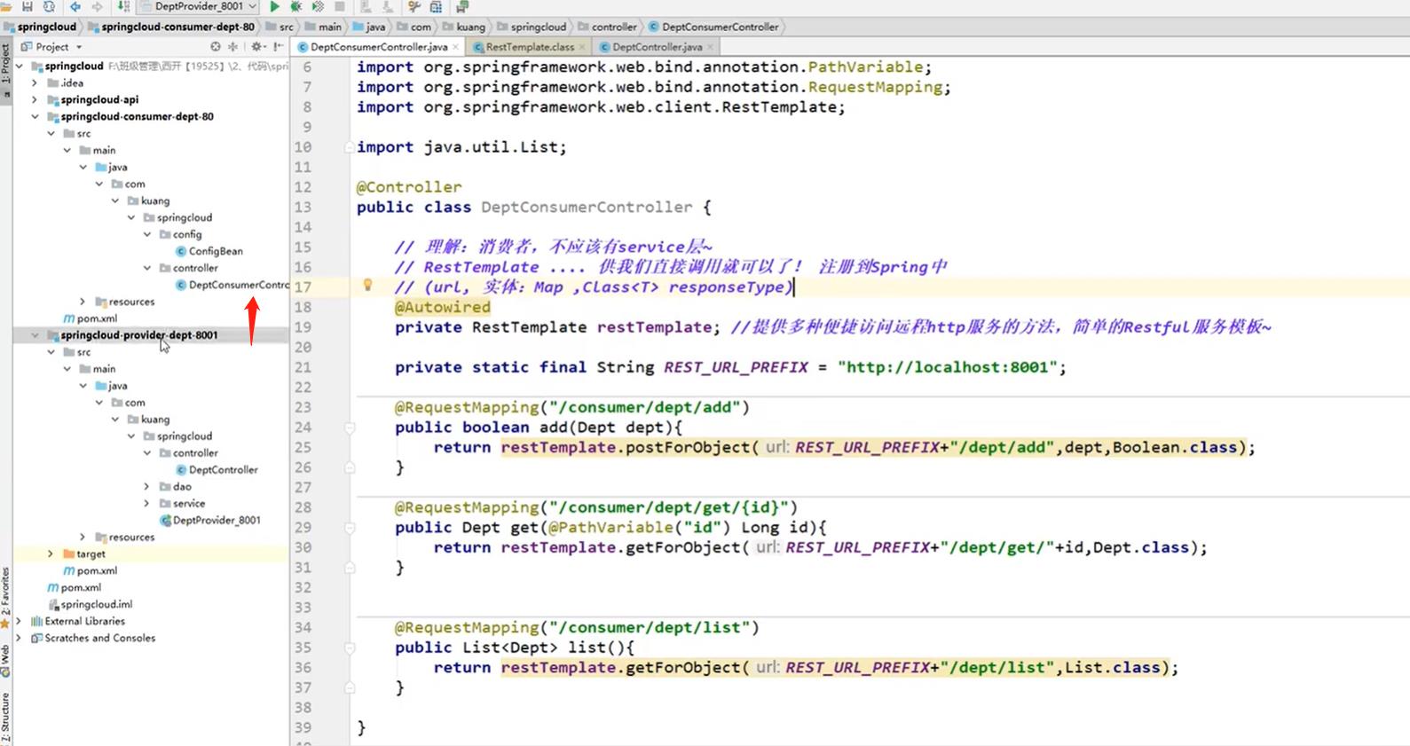Viewport: 1410px width, 746px height.
Task: Open the Web tool window stripe button
Action: pos(5,661)
